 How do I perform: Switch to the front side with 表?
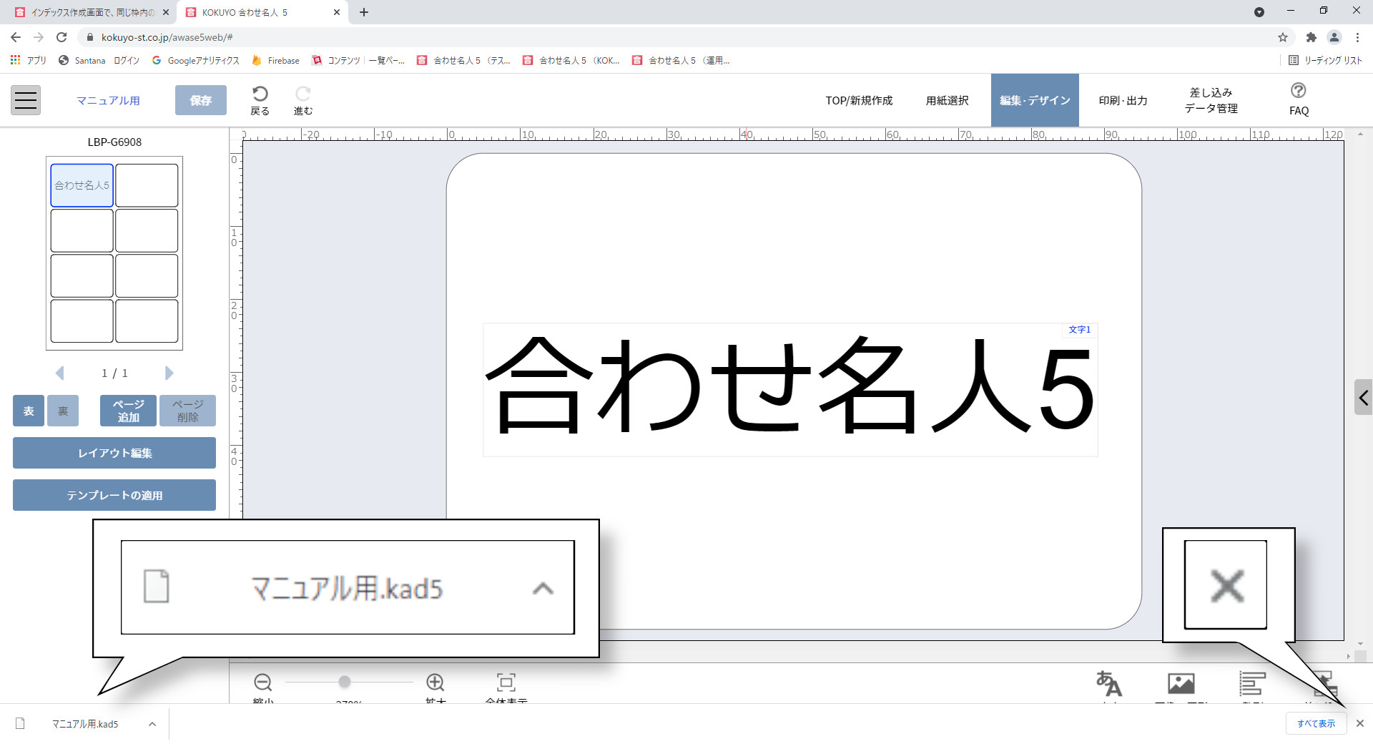tap(28, 411)
